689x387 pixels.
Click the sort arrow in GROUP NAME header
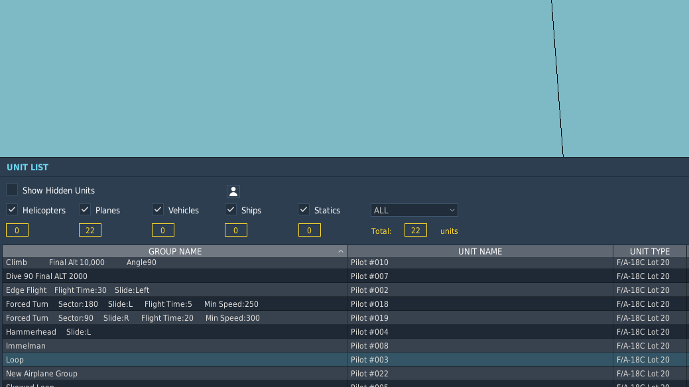coord(341,252)
